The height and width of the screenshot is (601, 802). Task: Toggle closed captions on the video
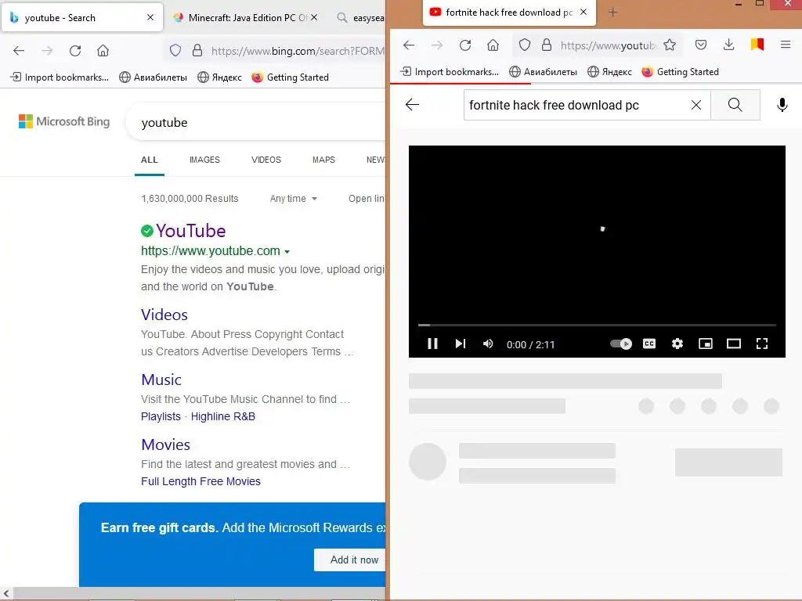click(x=649, y=344)
